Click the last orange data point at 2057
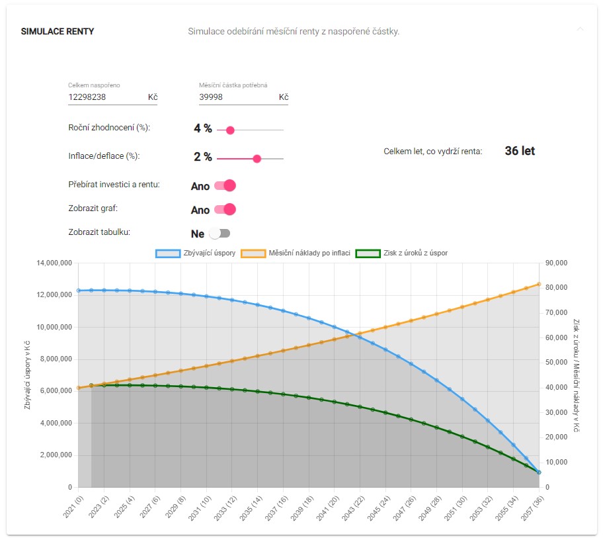603x538 pixels. pyautogui.click(x=540, y=285)
